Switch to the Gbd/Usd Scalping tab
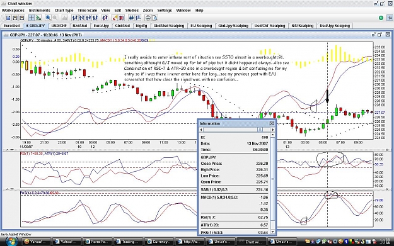Image resolution: width=394 pixels, height=246 pixels. (x=169, y=26)
